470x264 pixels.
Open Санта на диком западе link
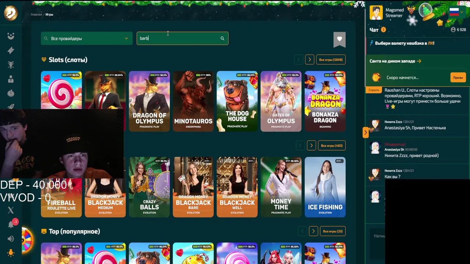click(395, 61)
